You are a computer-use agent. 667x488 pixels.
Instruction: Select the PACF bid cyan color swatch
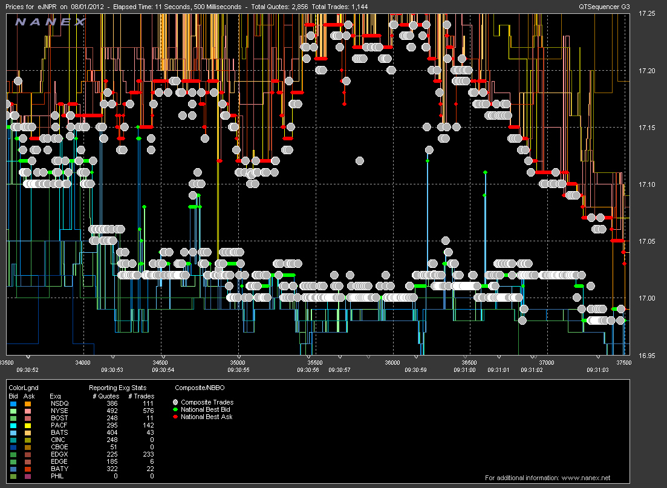[13, 426]
